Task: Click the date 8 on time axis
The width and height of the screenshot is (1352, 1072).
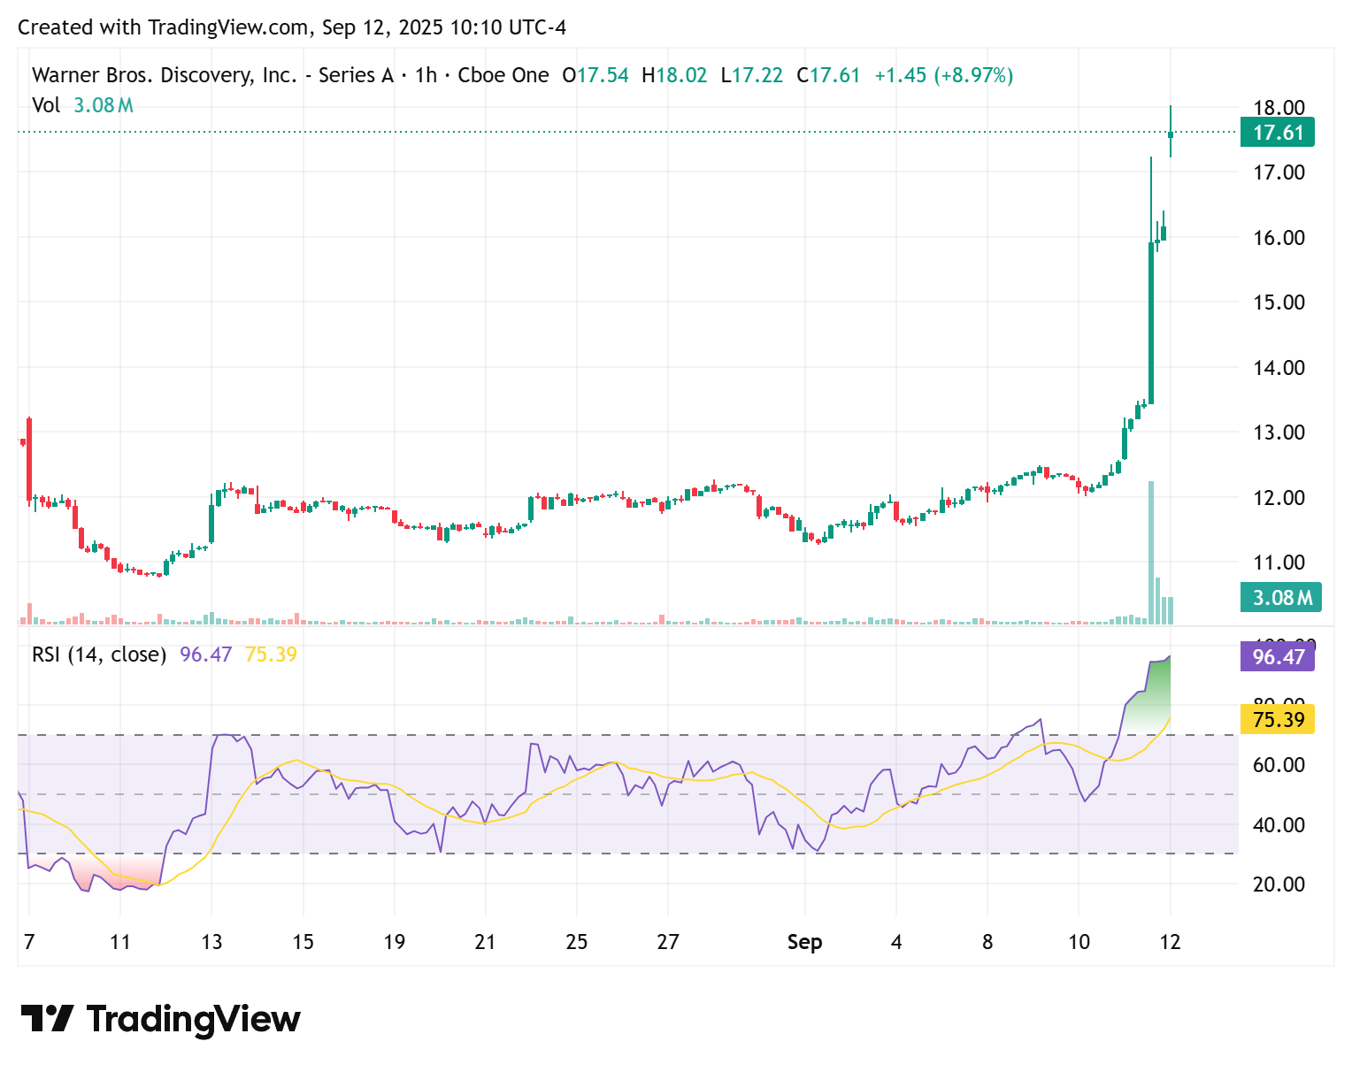Action: pyautogui.click(x=987, y=942)
